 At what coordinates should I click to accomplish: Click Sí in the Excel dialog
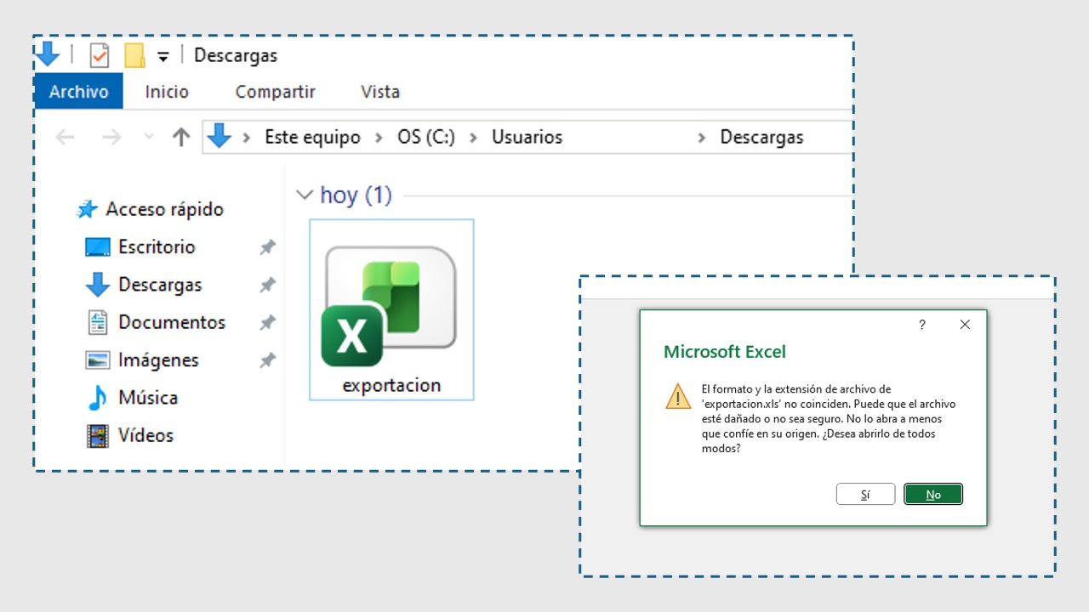tap(865, 494)
